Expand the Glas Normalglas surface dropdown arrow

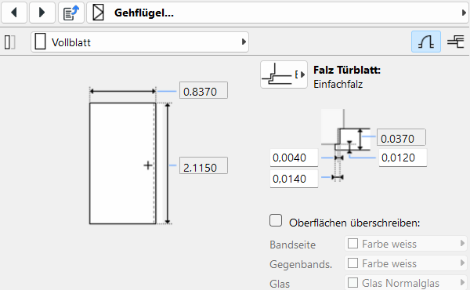(x=462, y=282)
